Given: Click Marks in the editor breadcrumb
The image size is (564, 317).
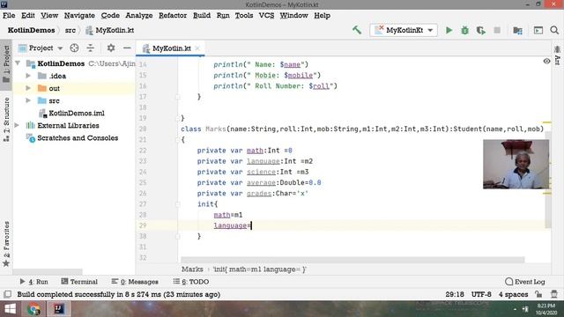Looking at the screenshot, I should coord(192,269).
